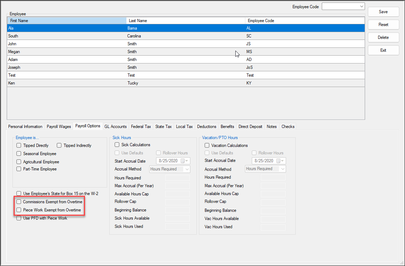Enable the Sick Calculations checkbox
The height and width of the screenshot is (266, 405).
pyautogui.click(x=117, y=145)
